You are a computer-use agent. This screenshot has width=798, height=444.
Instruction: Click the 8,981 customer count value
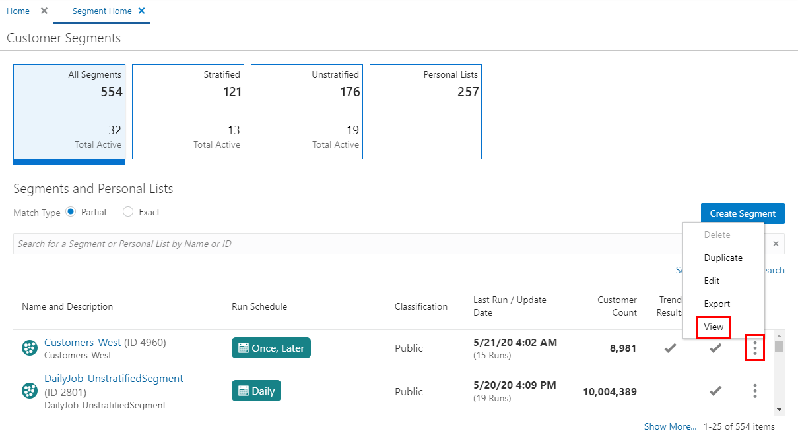(623, 348)
